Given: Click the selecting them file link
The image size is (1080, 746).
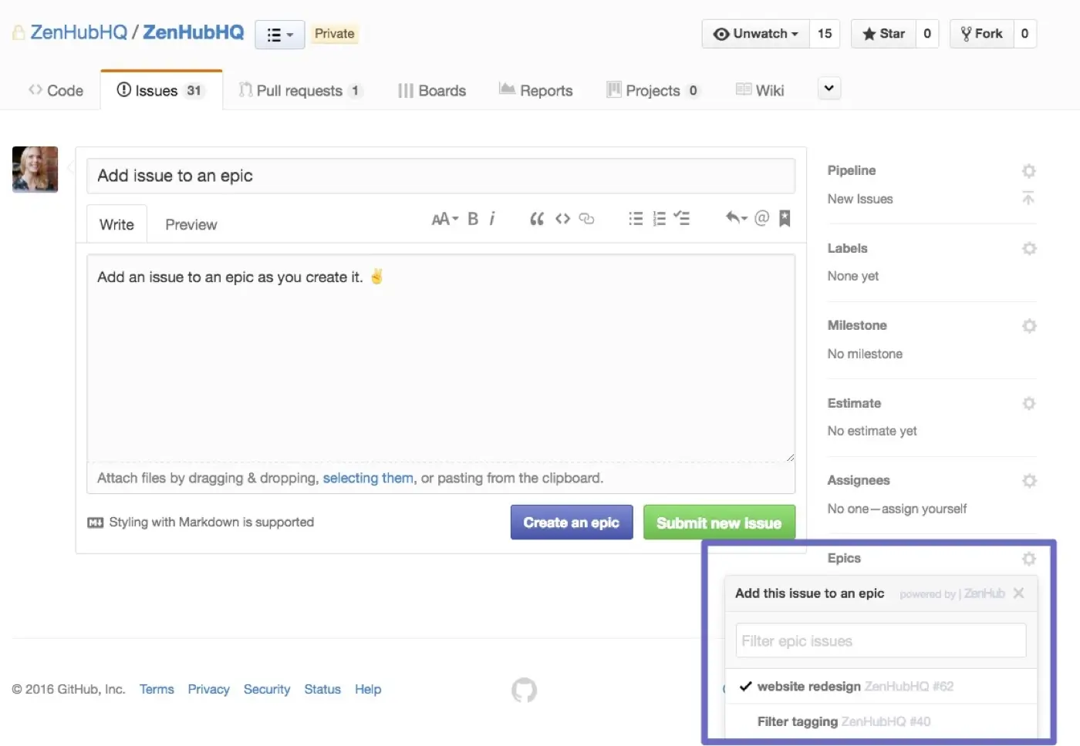Looking at the screenshot, I should 368,478.
